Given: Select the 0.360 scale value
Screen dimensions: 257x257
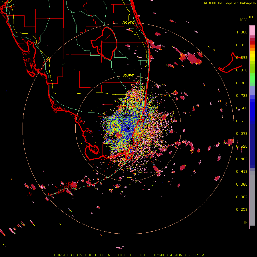Looking at the screenshot, I should click(242, 184).
